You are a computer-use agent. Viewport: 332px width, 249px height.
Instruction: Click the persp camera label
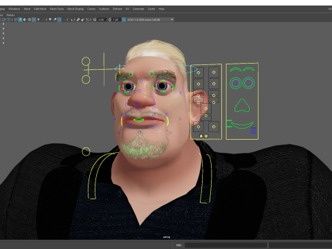point(167,237)
